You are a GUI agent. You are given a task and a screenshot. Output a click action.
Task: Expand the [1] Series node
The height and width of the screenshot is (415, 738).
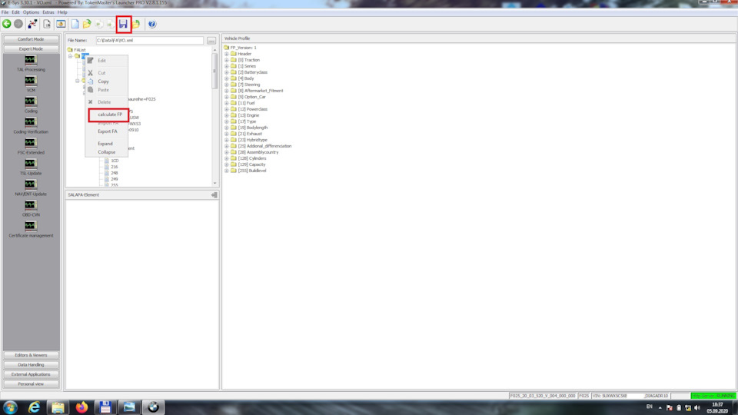click(x=226, y=66)
